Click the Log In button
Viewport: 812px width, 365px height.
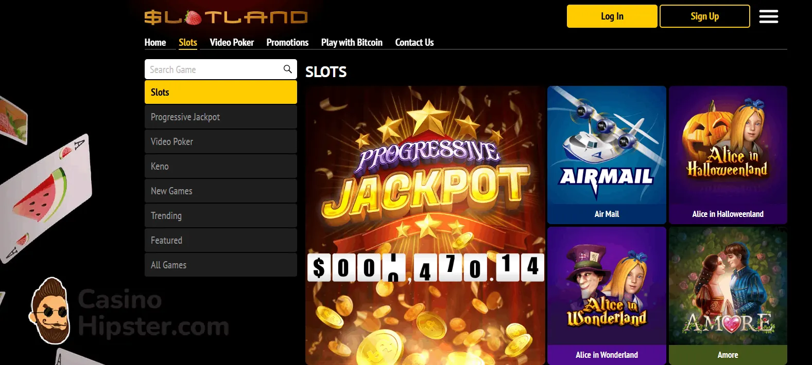(612, 16)
